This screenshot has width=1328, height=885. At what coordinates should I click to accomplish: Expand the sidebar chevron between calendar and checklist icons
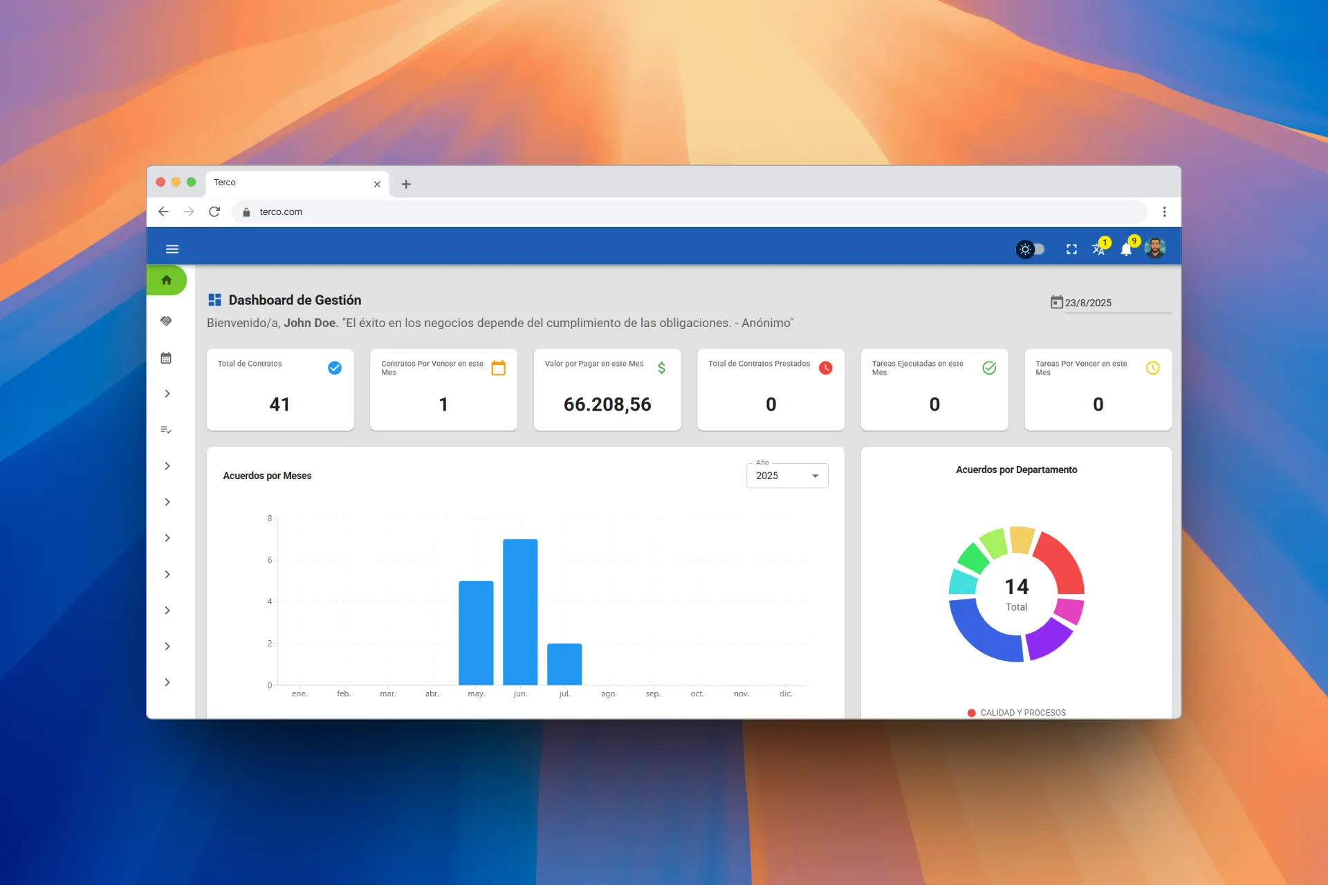click(x=167, y=393)
